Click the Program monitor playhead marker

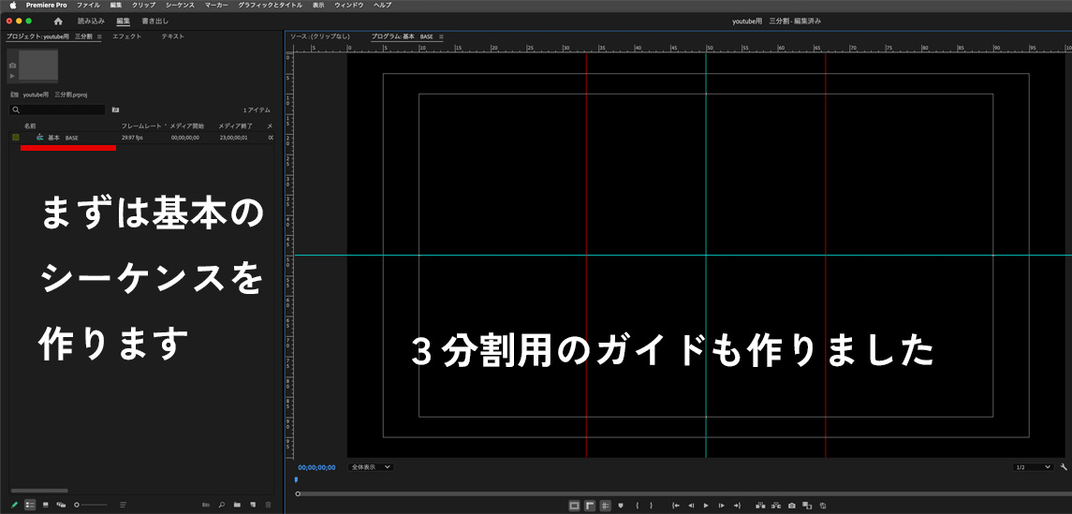296,479
